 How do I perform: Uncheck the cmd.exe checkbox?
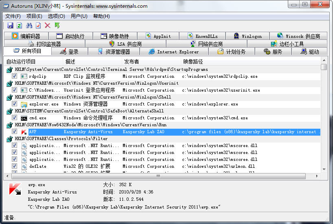coord(14,118)
